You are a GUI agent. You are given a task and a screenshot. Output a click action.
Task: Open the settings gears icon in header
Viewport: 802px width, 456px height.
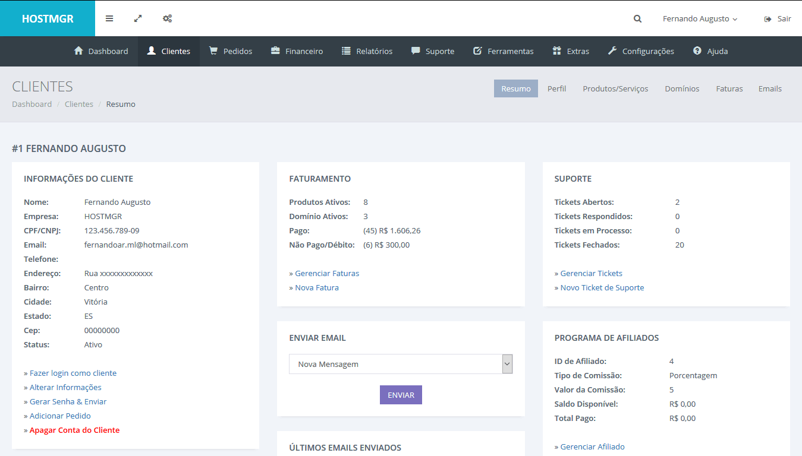[168, 18]
